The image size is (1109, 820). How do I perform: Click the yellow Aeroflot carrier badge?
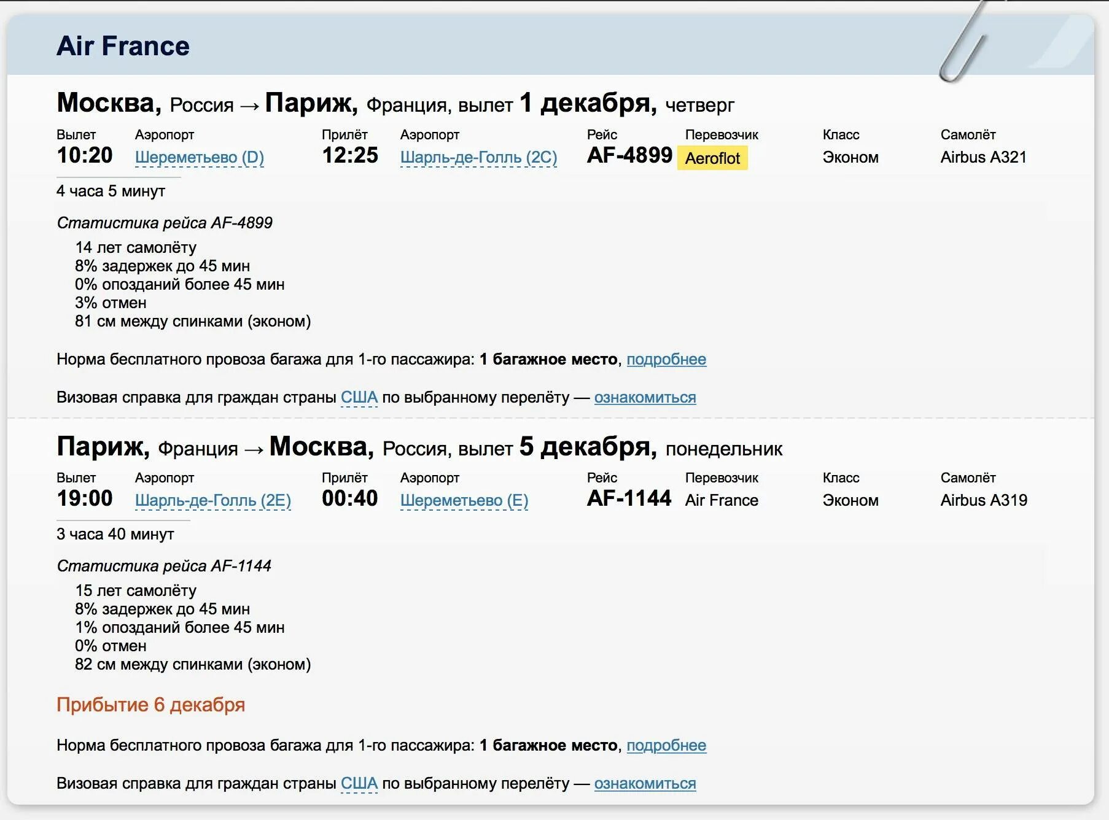point(712,158)
